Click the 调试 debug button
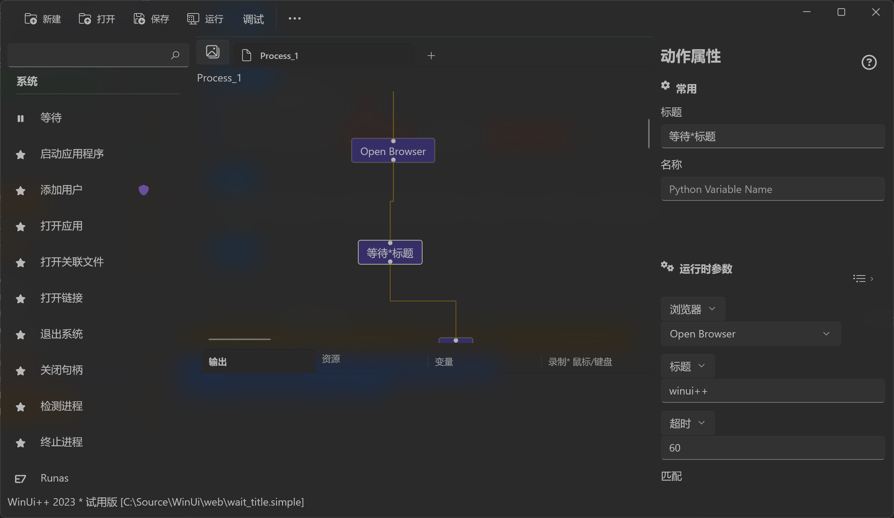894x518 pixels. pyautogui.click(x=253, y=19)
